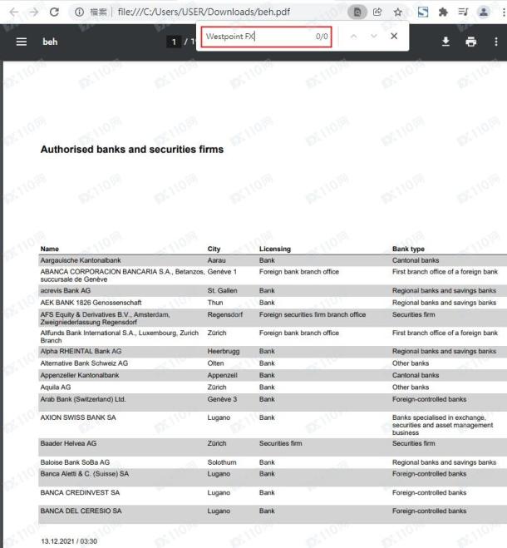Click the file URL address bar
The image size is (507, 548).
[204, 12]
